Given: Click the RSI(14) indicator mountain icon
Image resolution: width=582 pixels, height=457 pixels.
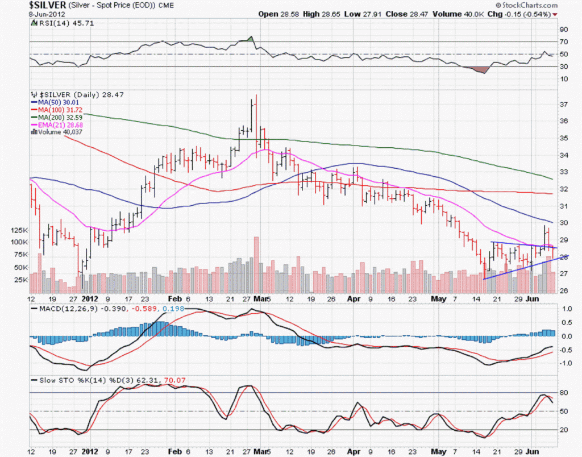Looking at the screenshot, I should [34, 23].
